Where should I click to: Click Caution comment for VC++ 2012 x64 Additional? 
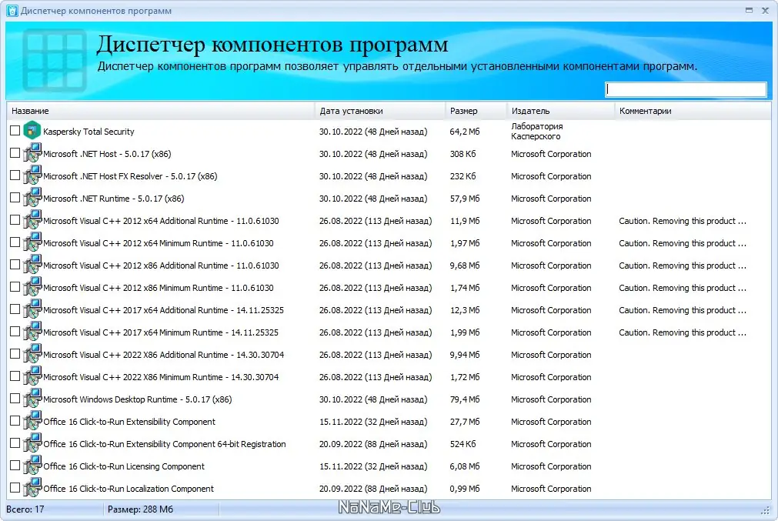coord(683,221)
